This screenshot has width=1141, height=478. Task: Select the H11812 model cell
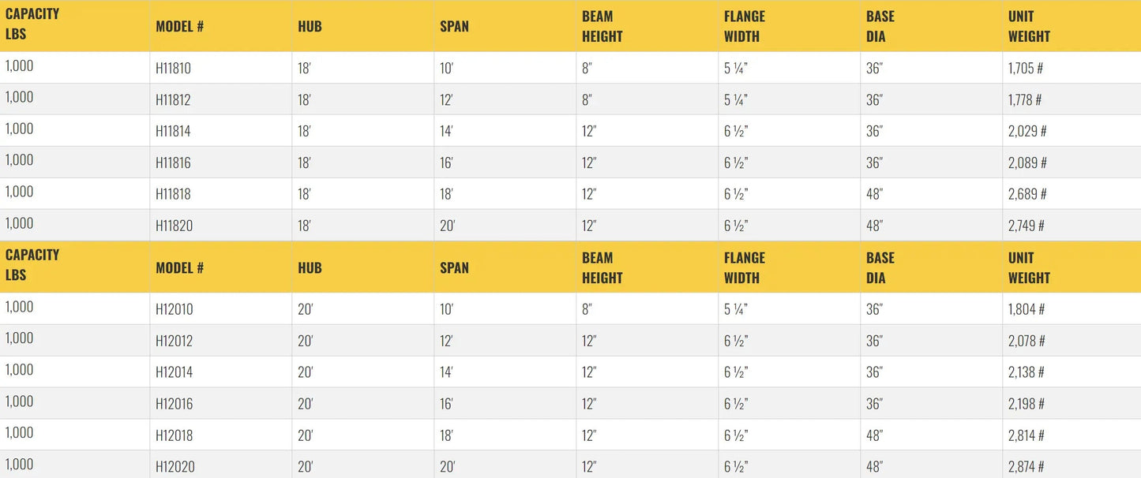(x=173, y=100)
